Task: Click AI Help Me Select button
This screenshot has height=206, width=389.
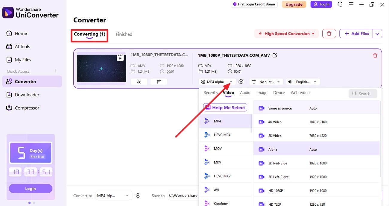Action: point(225,107)
